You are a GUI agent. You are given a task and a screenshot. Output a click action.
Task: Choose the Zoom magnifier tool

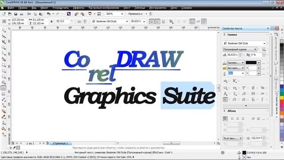4,48
